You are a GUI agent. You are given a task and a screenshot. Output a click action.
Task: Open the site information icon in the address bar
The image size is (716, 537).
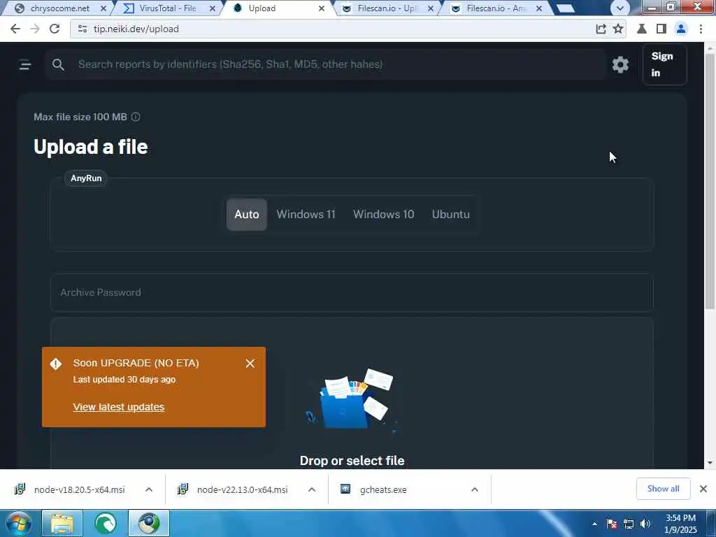pos(83,29)
